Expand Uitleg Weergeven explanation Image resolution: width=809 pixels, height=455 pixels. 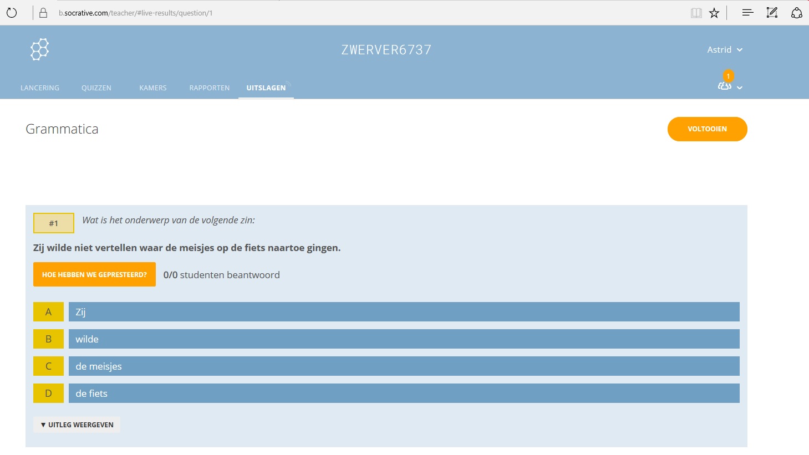[x=77, y=425]
